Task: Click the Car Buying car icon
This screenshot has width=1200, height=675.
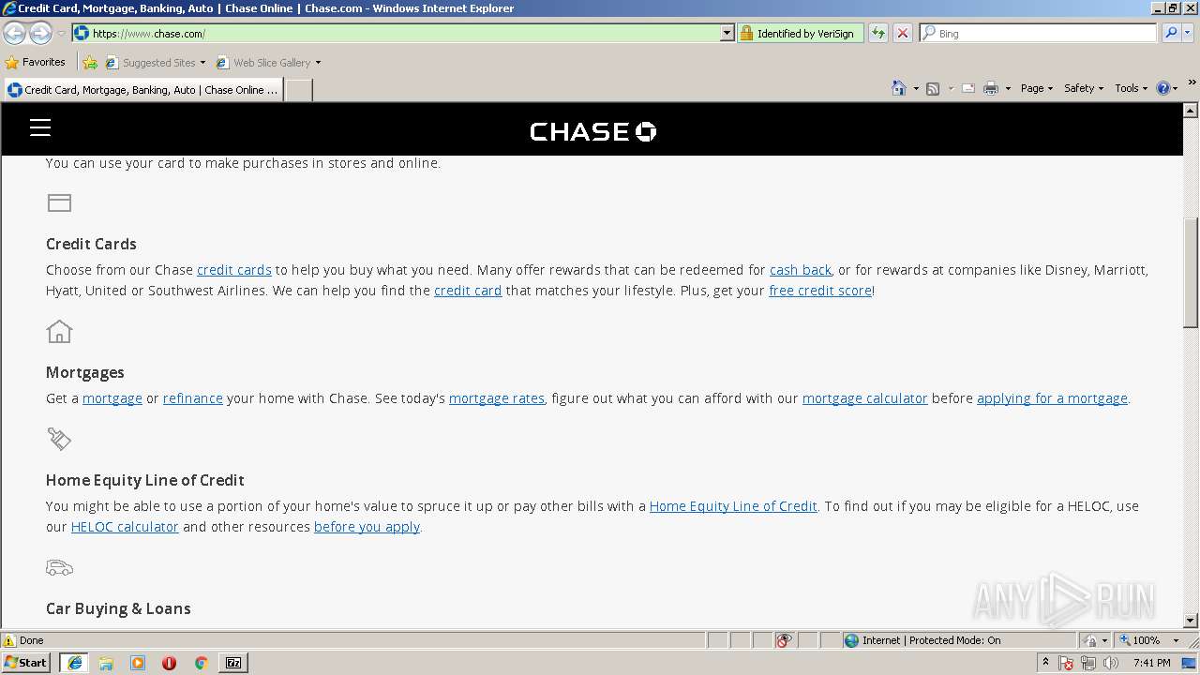Action: pyautogui.click(x=59, y=567)
